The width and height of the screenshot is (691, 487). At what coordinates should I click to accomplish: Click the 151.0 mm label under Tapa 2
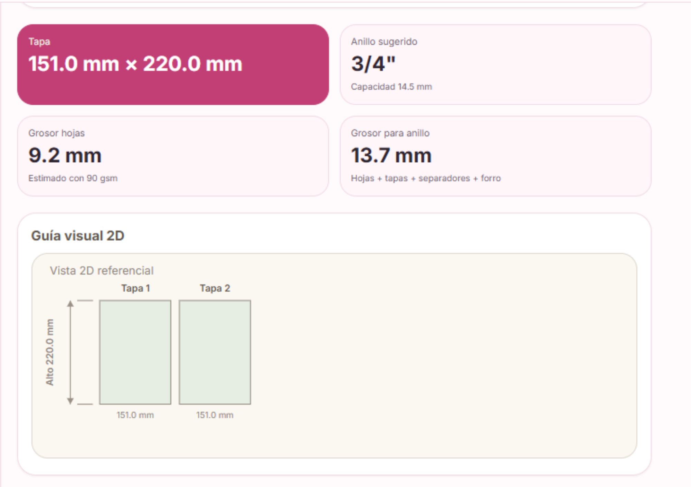tap(215, 415)
